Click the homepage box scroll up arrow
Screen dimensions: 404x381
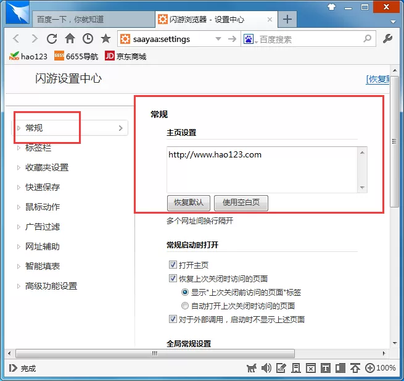pos(362,153)
